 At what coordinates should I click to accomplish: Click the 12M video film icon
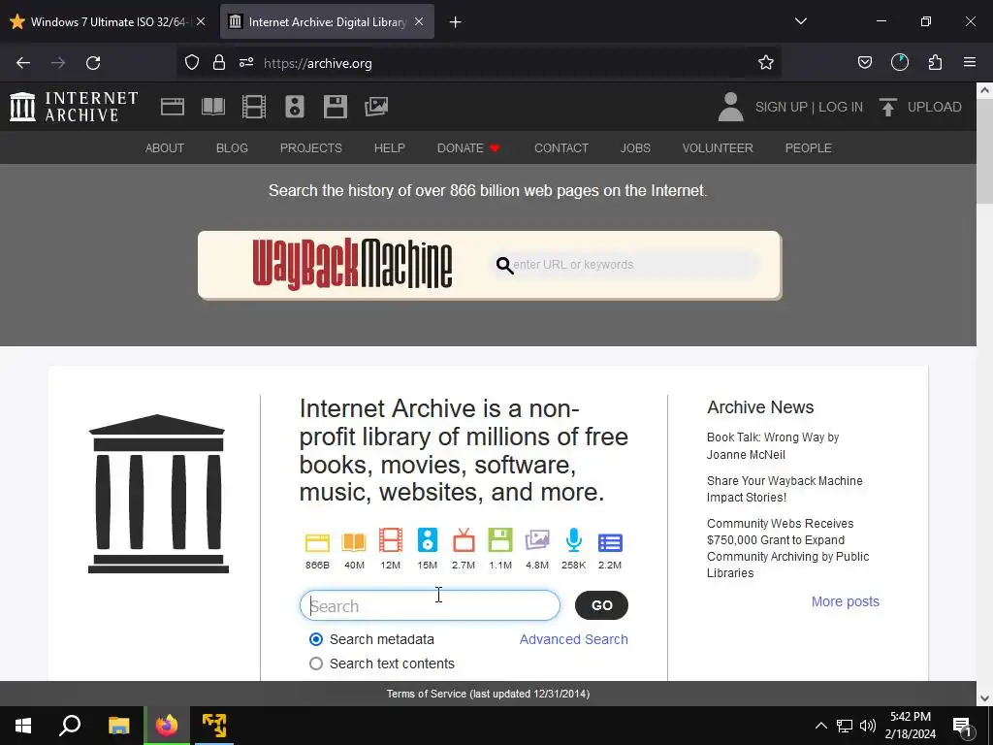[x=391, y=540]
